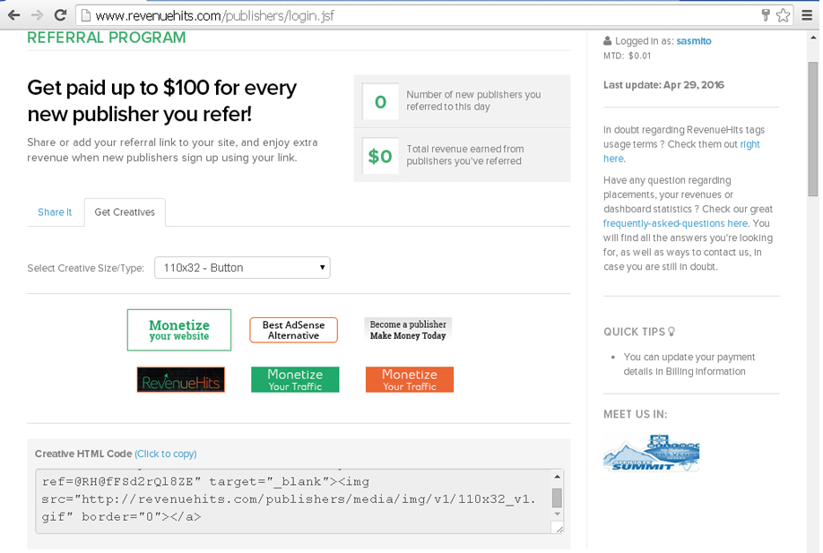This screenshot has width=823, height=553.
Task: Click the Last update: Apr 29, 2016 text
Action: [664, 85]
